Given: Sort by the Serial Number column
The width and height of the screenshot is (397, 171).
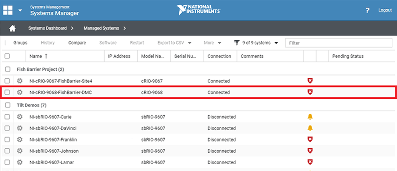Looking at the screenshot, I should coord(185,56).
